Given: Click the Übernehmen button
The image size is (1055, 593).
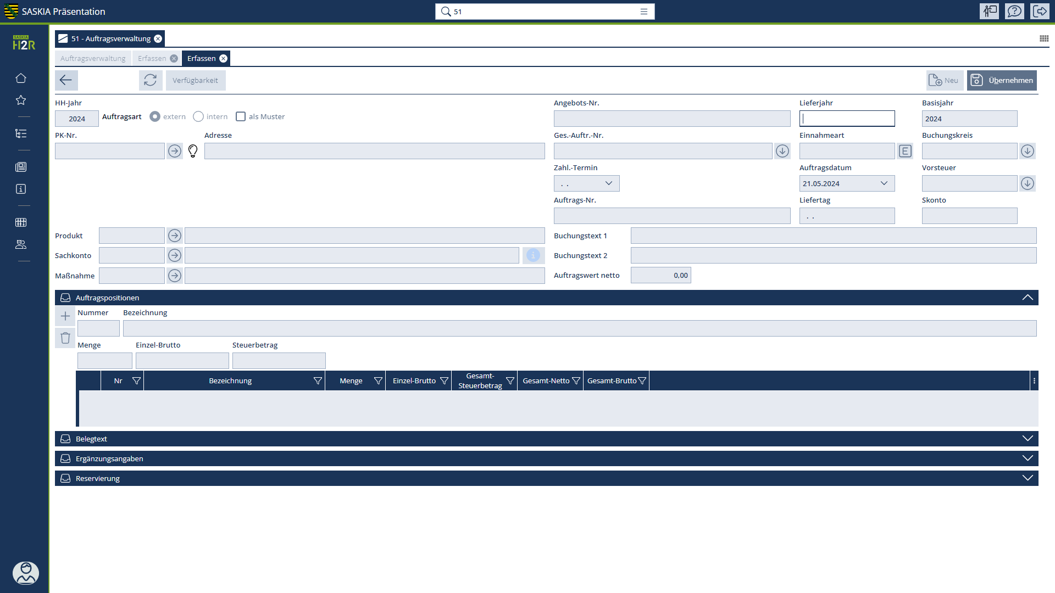Looking at the screenshot, I should click(x=1002, y=80).
